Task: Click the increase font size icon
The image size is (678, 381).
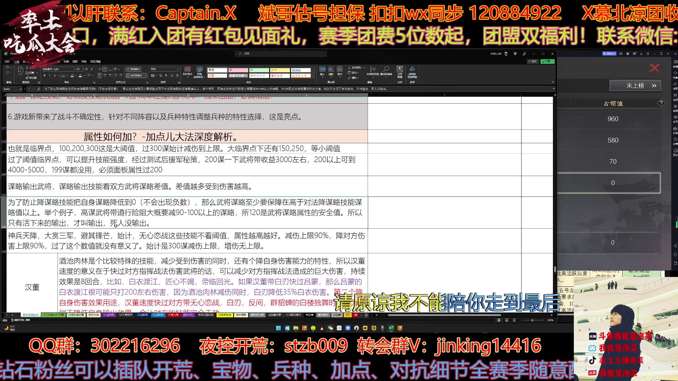Action: (87, 69)
